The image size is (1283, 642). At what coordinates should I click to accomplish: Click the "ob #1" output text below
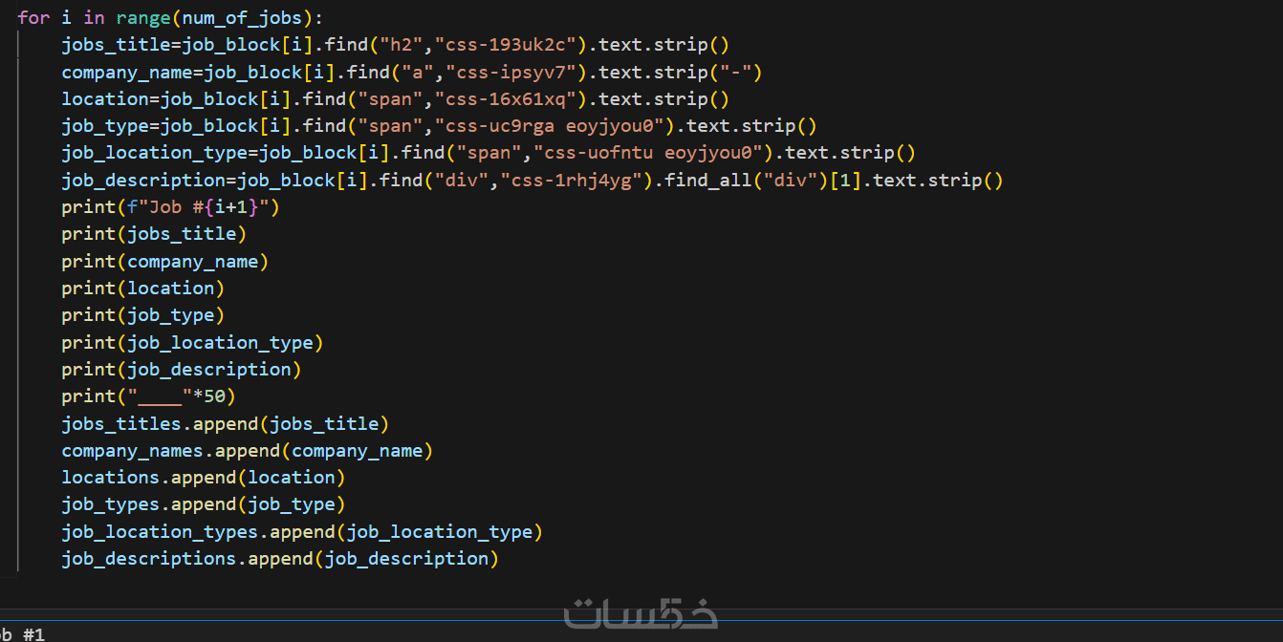[22, 634]
